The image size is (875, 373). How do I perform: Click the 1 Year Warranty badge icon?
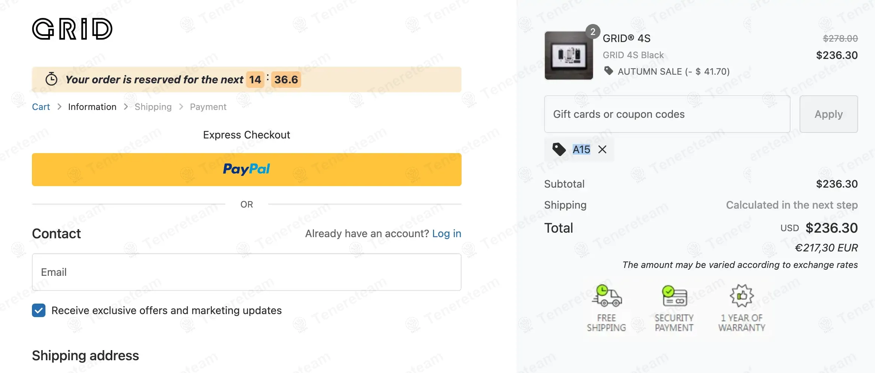[742, 296]
